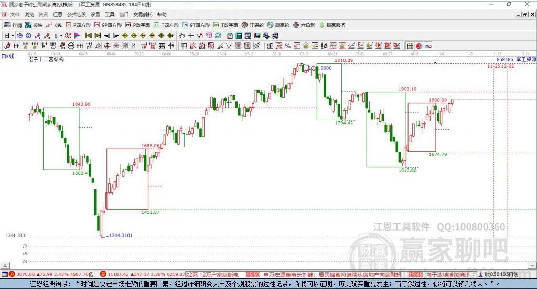Open the 设置 menu
Screen dimensions: 537x289
click(x=95, y=14)
